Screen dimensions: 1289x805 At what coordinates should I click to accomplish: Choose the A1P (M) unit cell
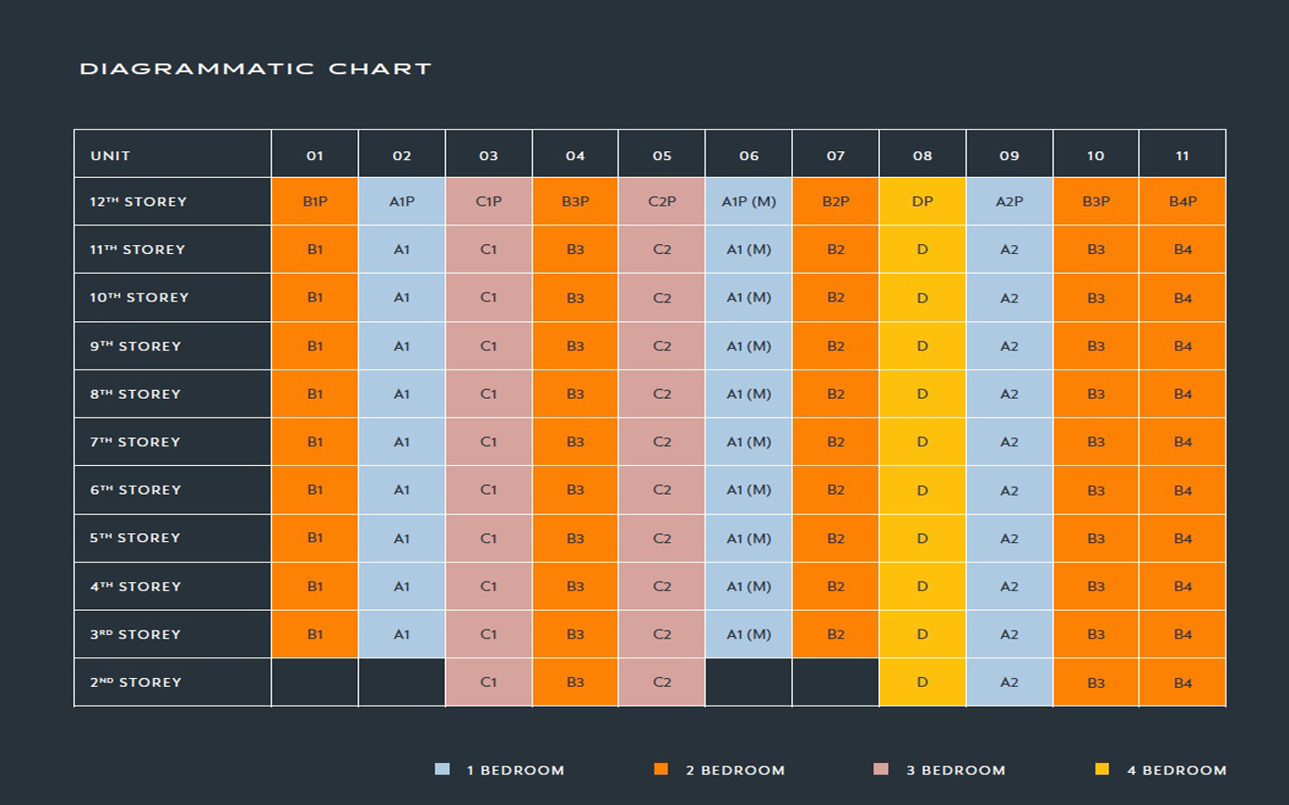click(x=748, y=201)
